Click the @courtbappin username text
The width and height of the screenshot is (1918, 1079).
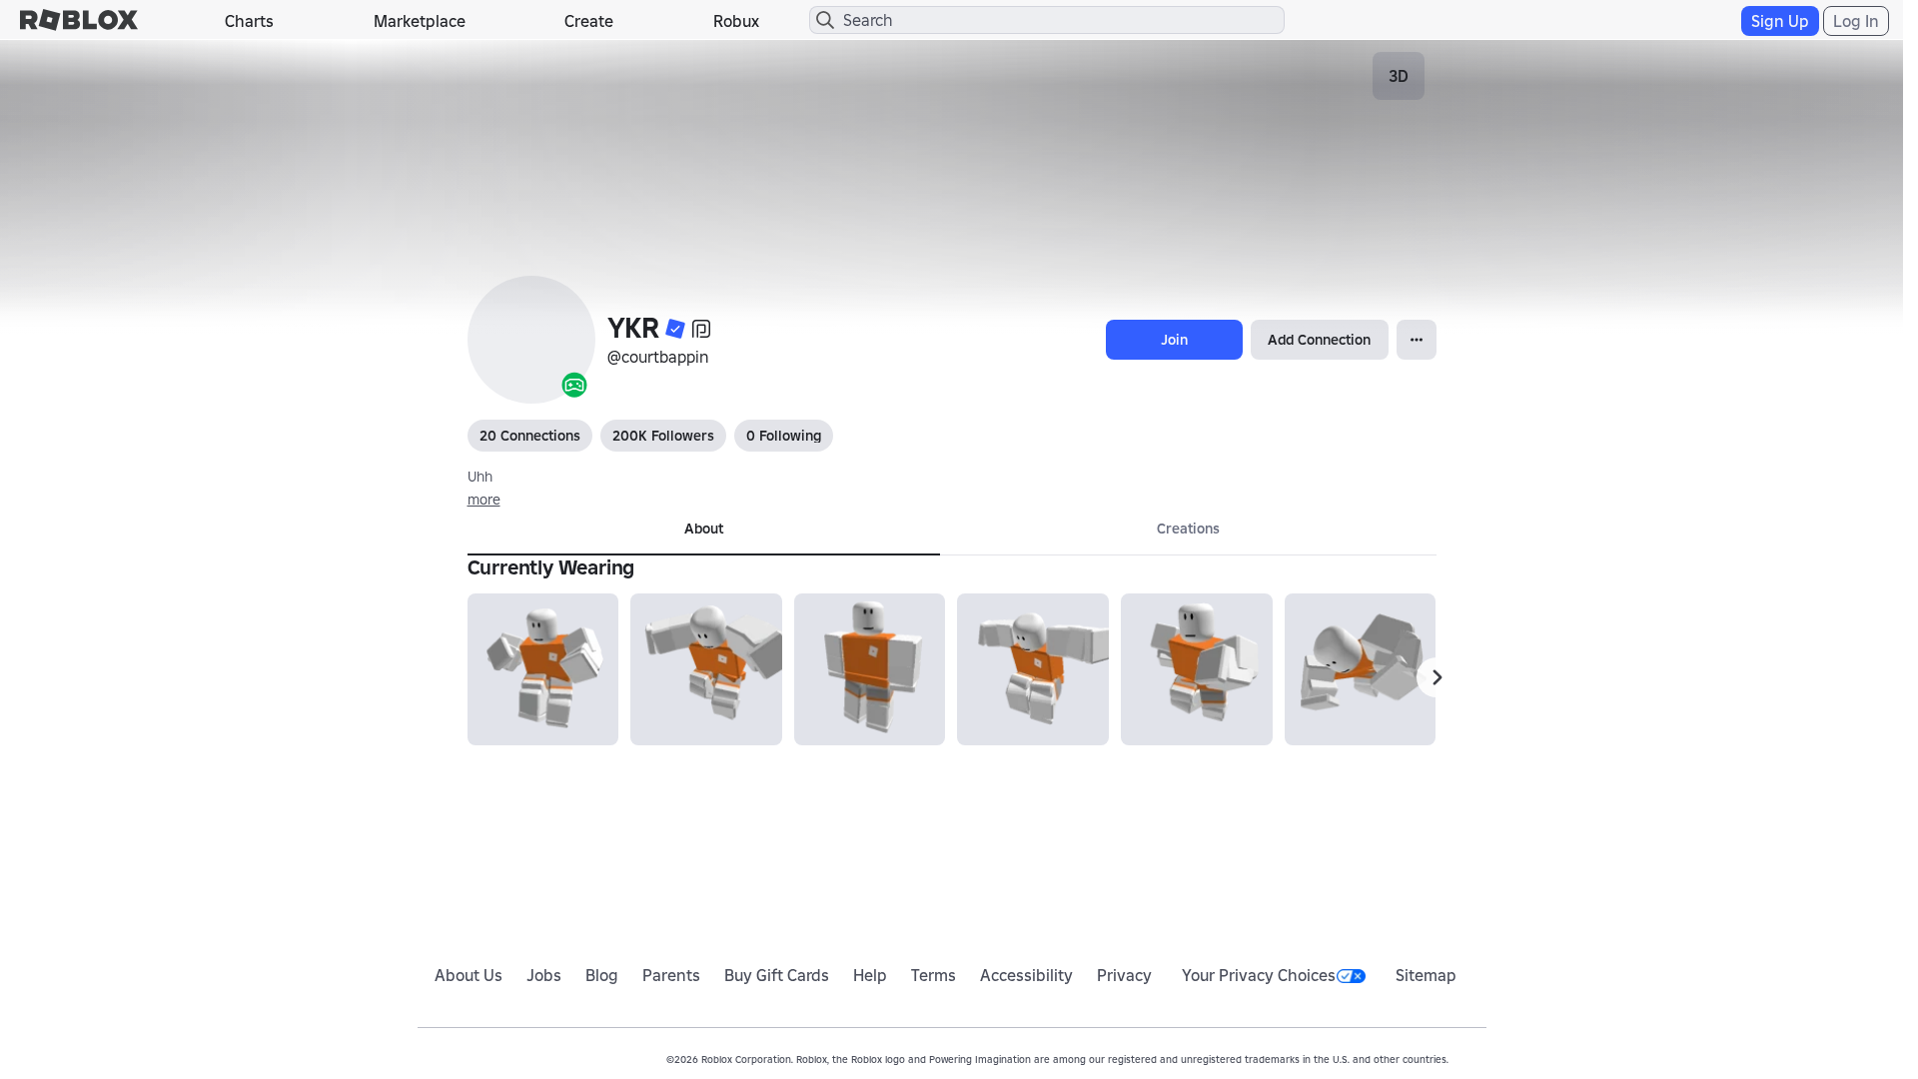point(657,358)
